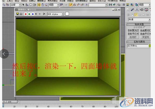Click the time slider showing 0 / 100
The width and height of the screenshot is (155, 109).
10,102
